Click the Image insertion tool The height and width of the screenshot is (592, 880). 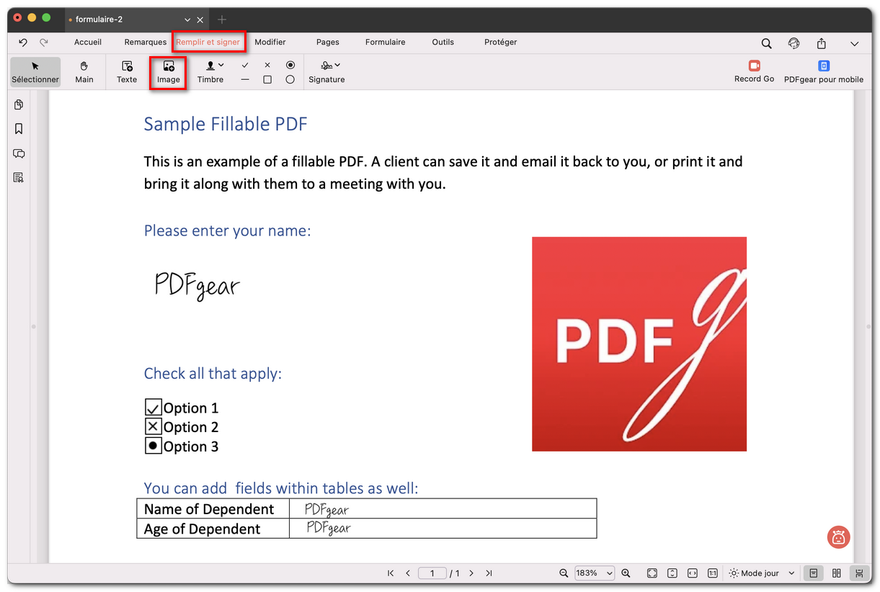169,72
